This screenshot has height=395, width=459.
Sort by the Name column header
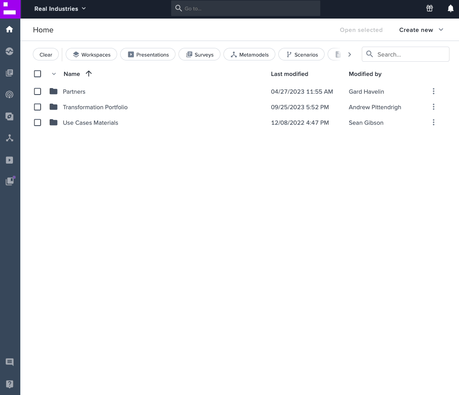pos(72,74)
